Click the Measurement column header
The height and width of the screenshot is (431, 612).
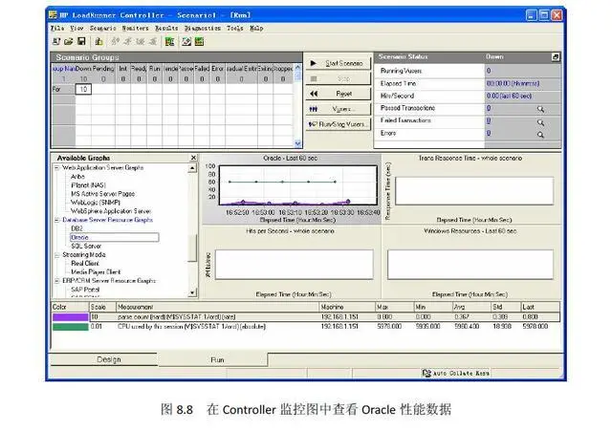[218, 307]
